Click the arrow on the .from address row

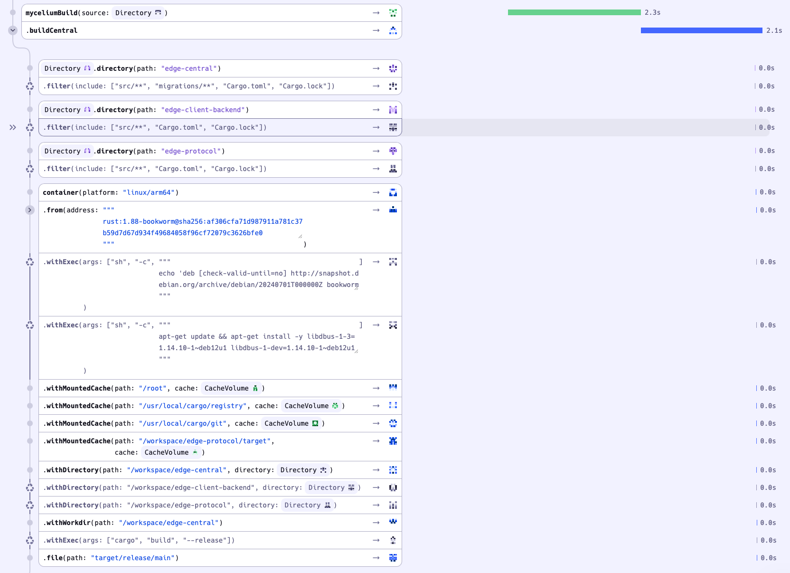click(x=376, y=210)
